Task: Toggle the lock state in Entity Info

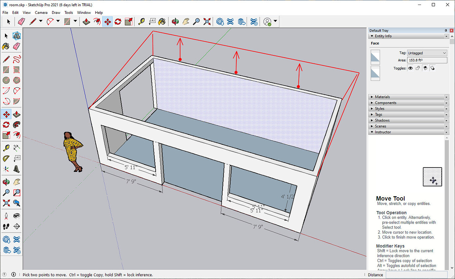Action: tap(418, 68)
